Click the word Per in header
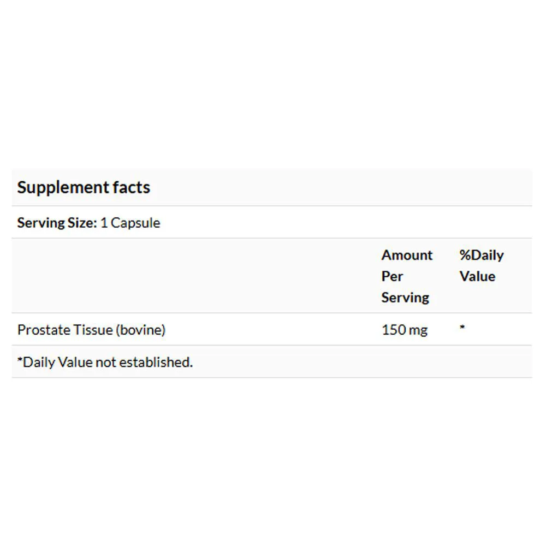This screenshot has height=546, width=546. [x=391, y=276]
